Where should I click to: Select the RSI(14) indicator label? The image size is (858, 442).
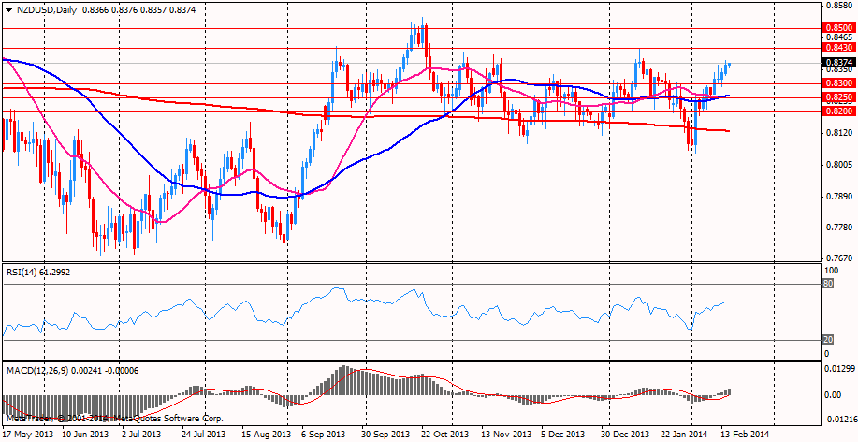click(26, 271)
